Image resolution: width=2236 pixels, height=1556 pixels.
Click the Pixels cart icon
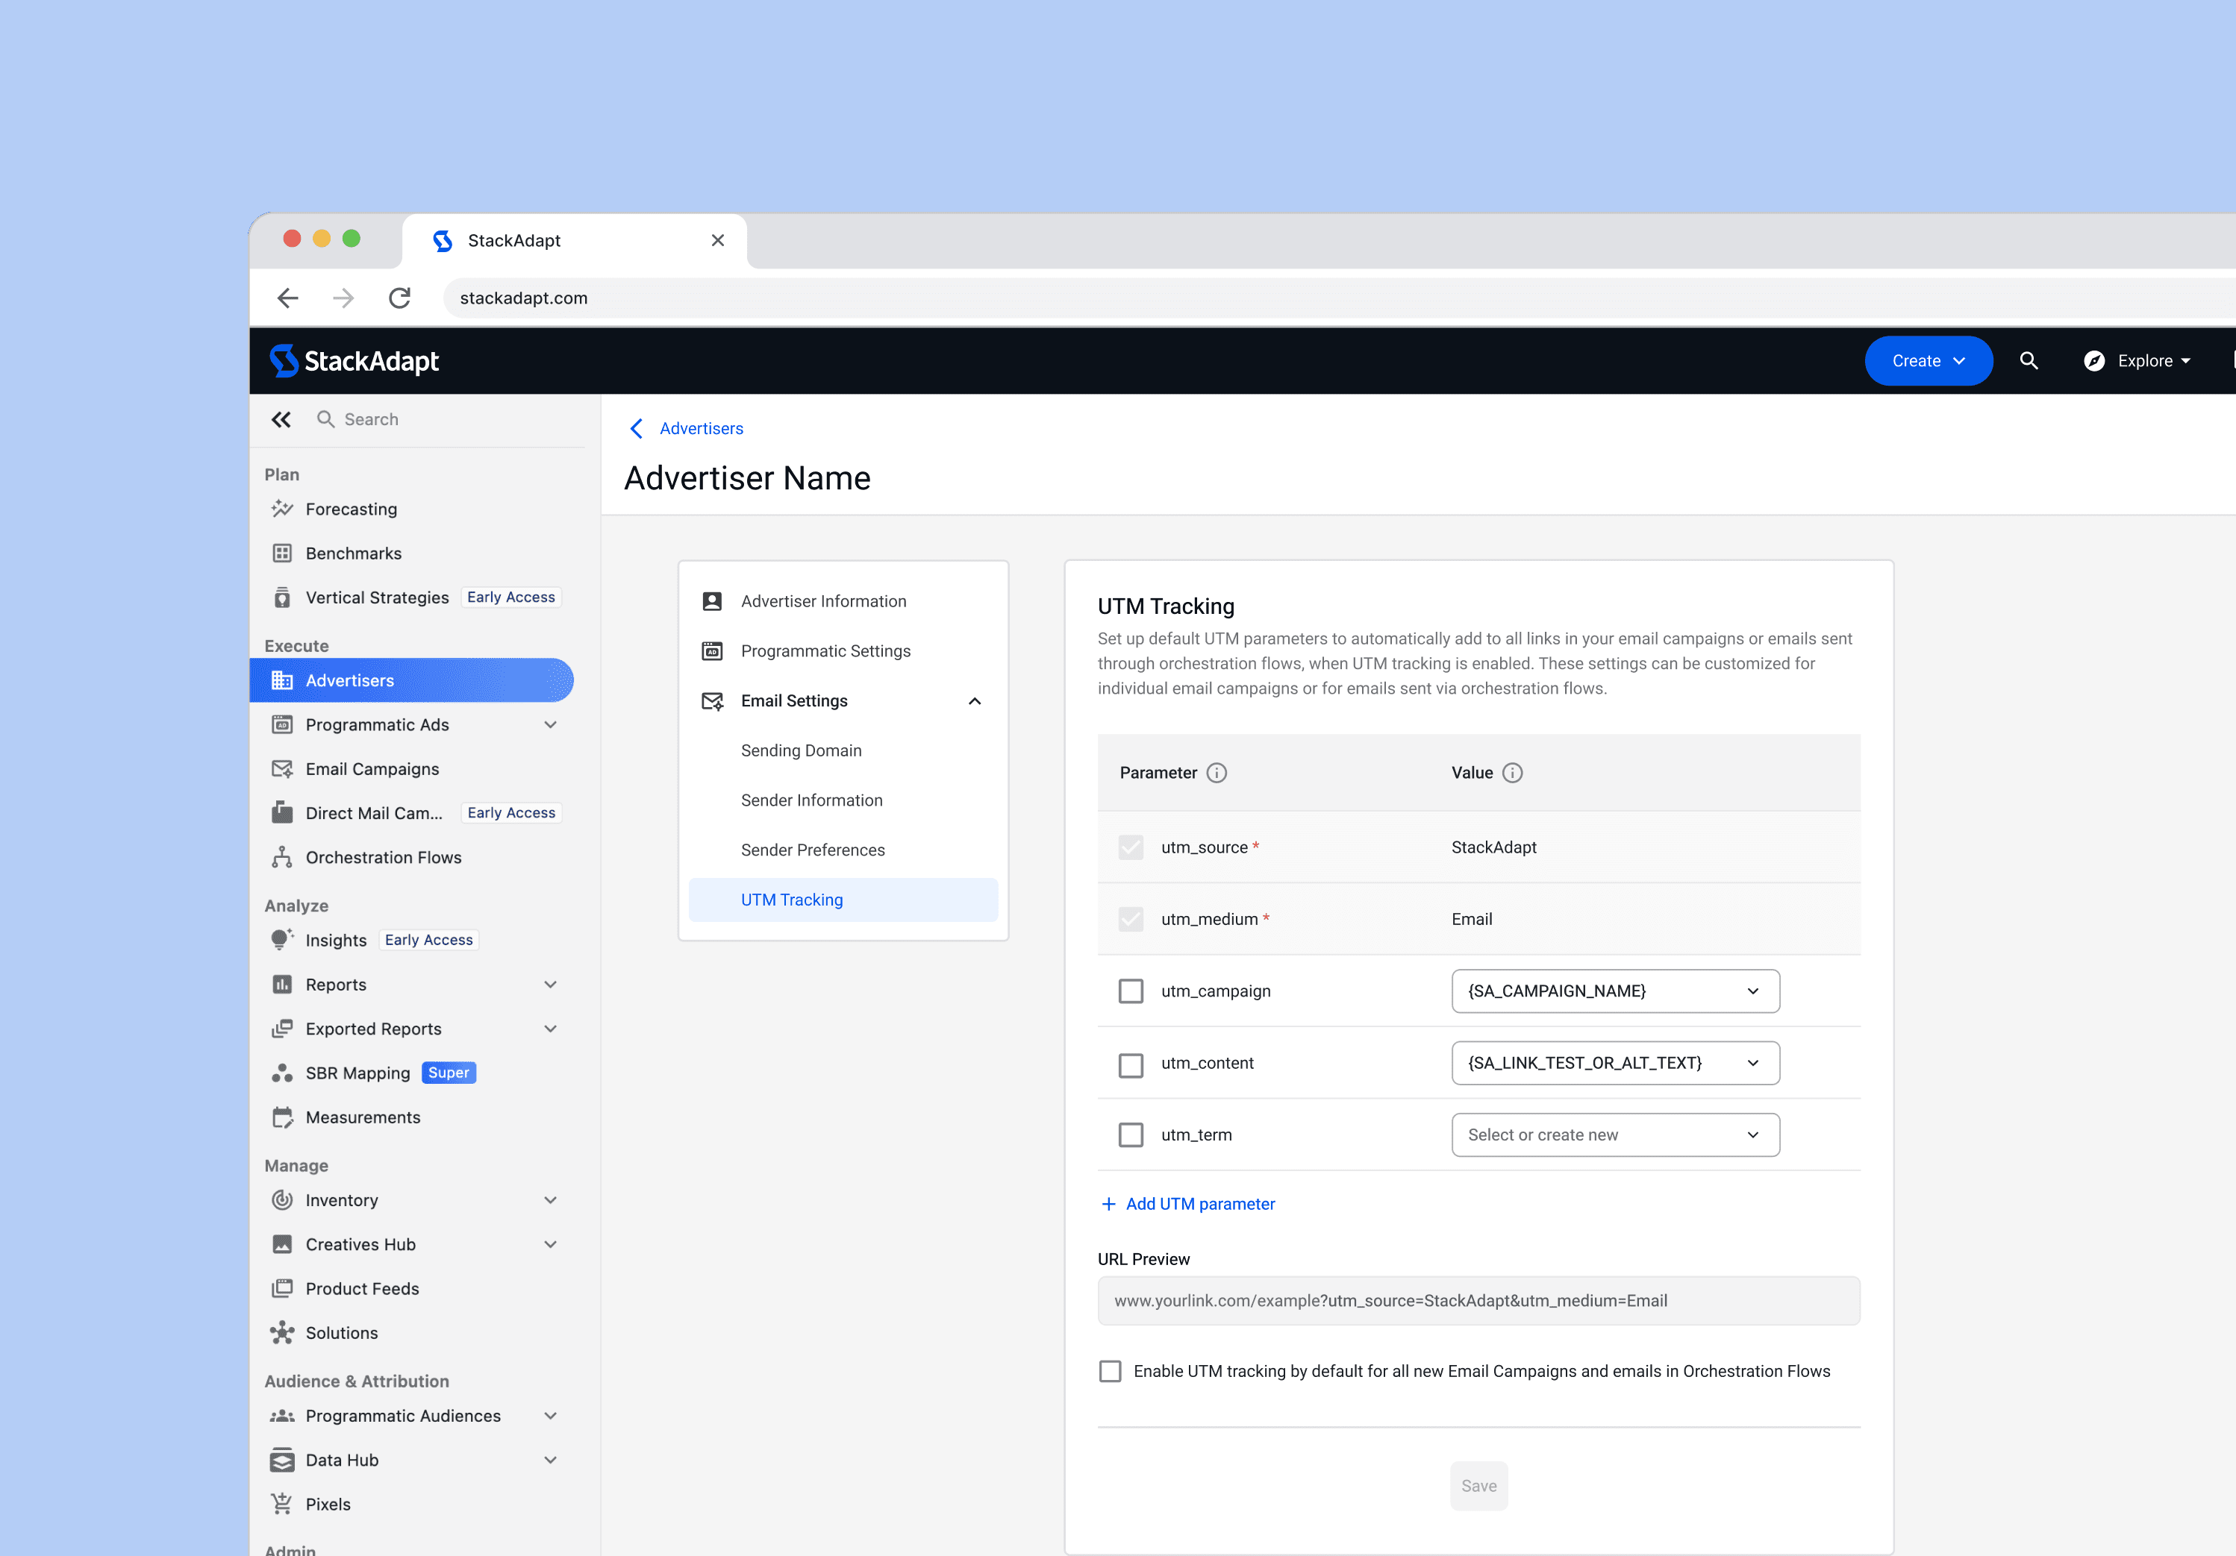[x=282, y=1504]
